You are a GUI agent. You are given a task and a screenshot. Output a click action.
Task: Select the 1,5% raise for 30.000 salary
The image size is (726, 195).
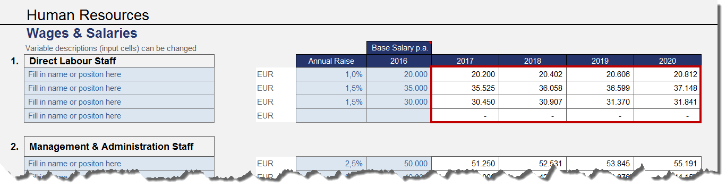331,102
